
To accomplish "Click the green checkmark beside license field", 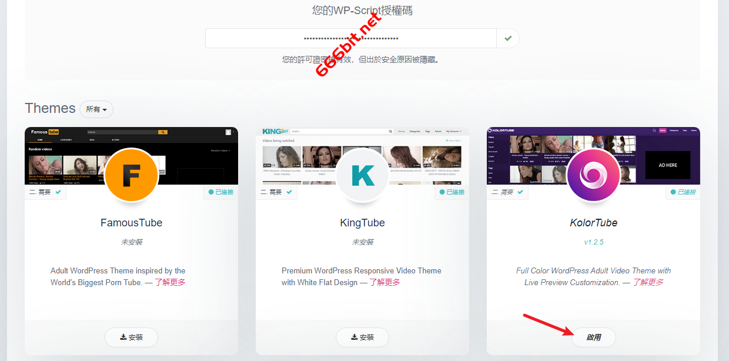I will (508, 38).
